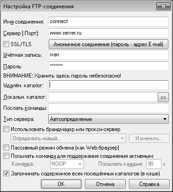The width and height of the screenshot is (173, 192).
Task: Click the Сервер field with www.server.ru
Action: click(x=109, y=33)
